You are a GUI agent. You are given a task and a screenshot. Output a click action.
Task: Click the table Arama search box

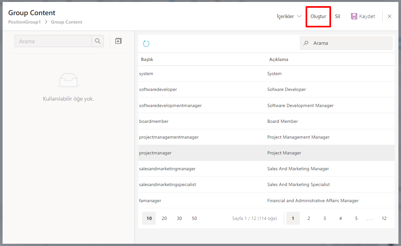pos(350,43)
